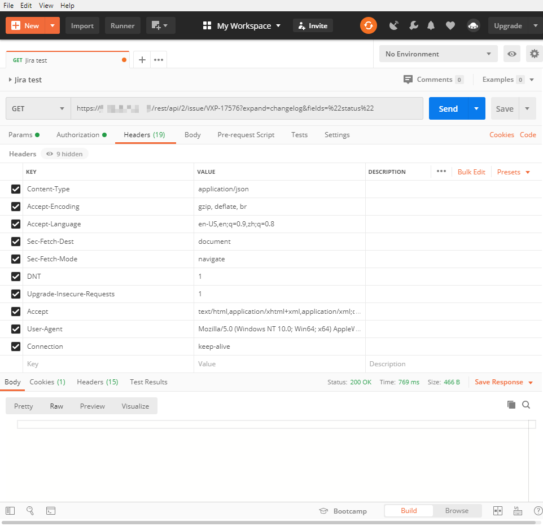543x526 pixels.
Task: Open the wrench settings icon
Action: click(414, 25)
